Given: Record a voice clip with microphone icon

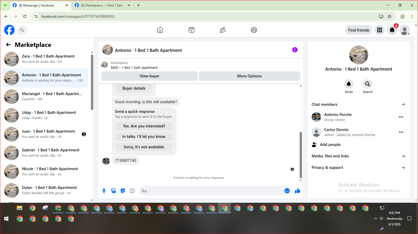Looking at the screenshot, I should [104, 191].
